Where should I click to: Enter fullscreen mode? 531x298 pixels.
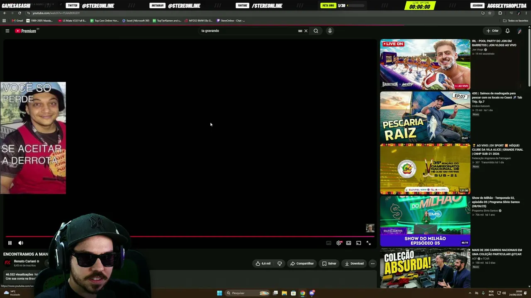tap(368, 243)
